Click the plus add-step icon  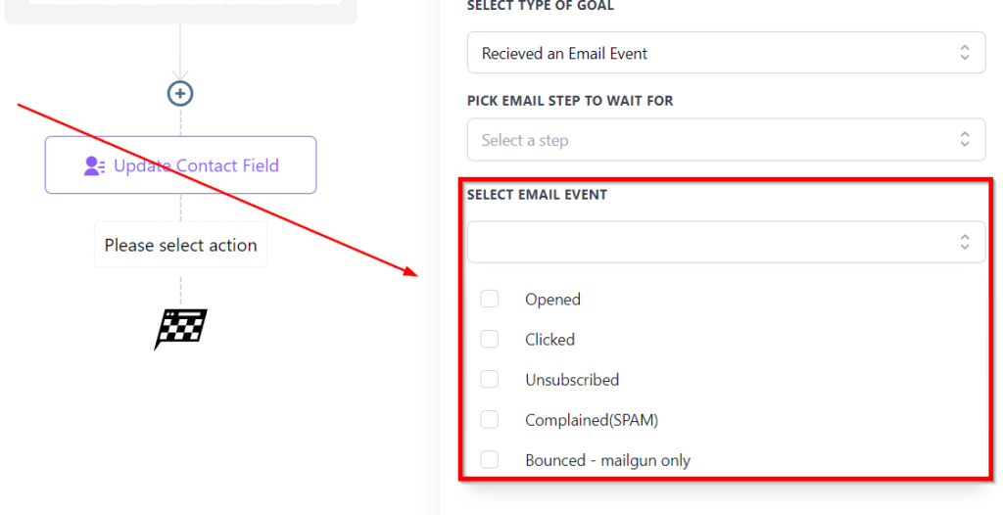point(180,93)
